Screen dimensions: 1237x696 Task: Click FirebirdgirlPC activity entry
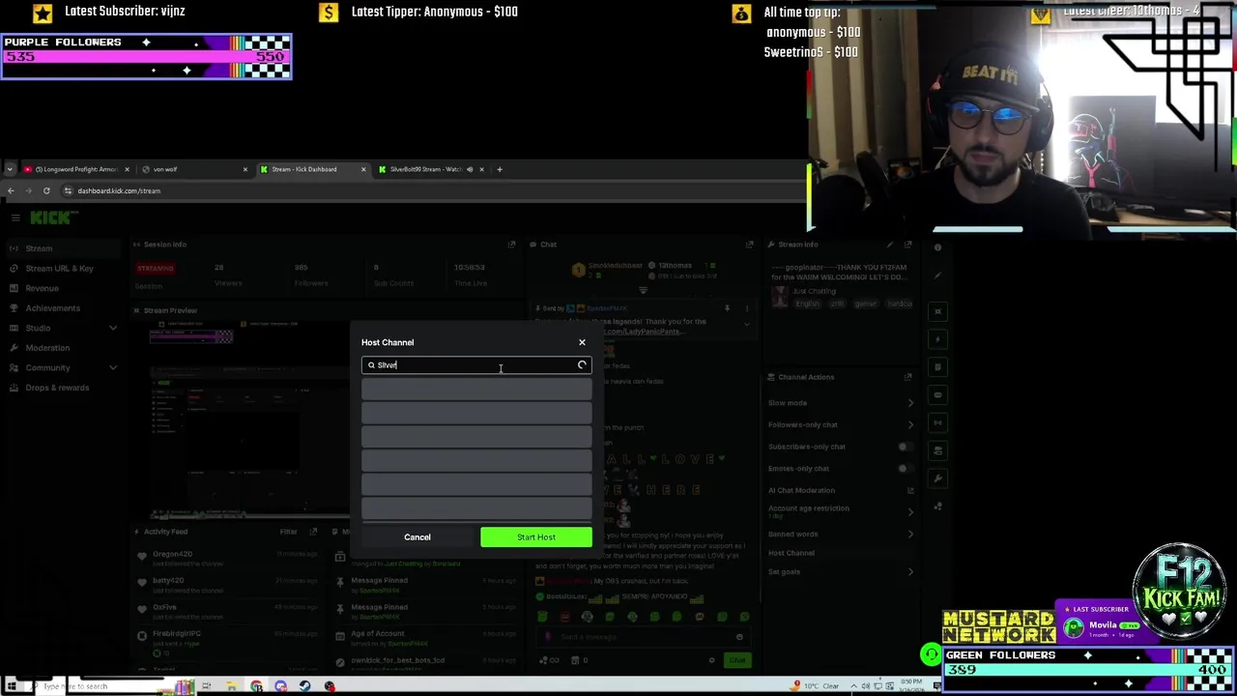point(176,634)
